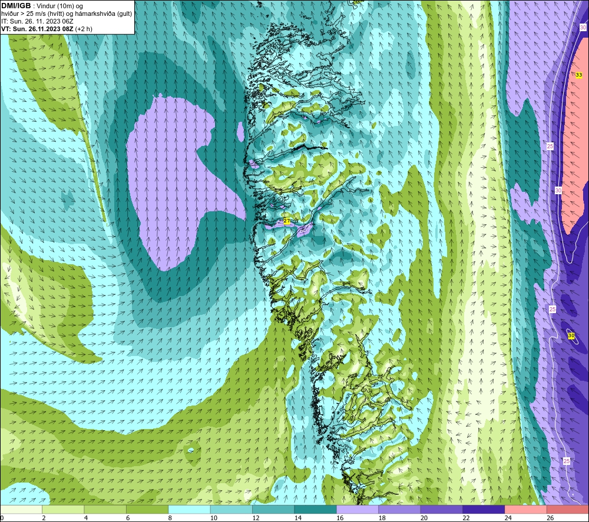Click the legend swatch between 20 and 22
Image resolution: width=589 pixels, height=522 pixels.
click(x=442, y=509)
